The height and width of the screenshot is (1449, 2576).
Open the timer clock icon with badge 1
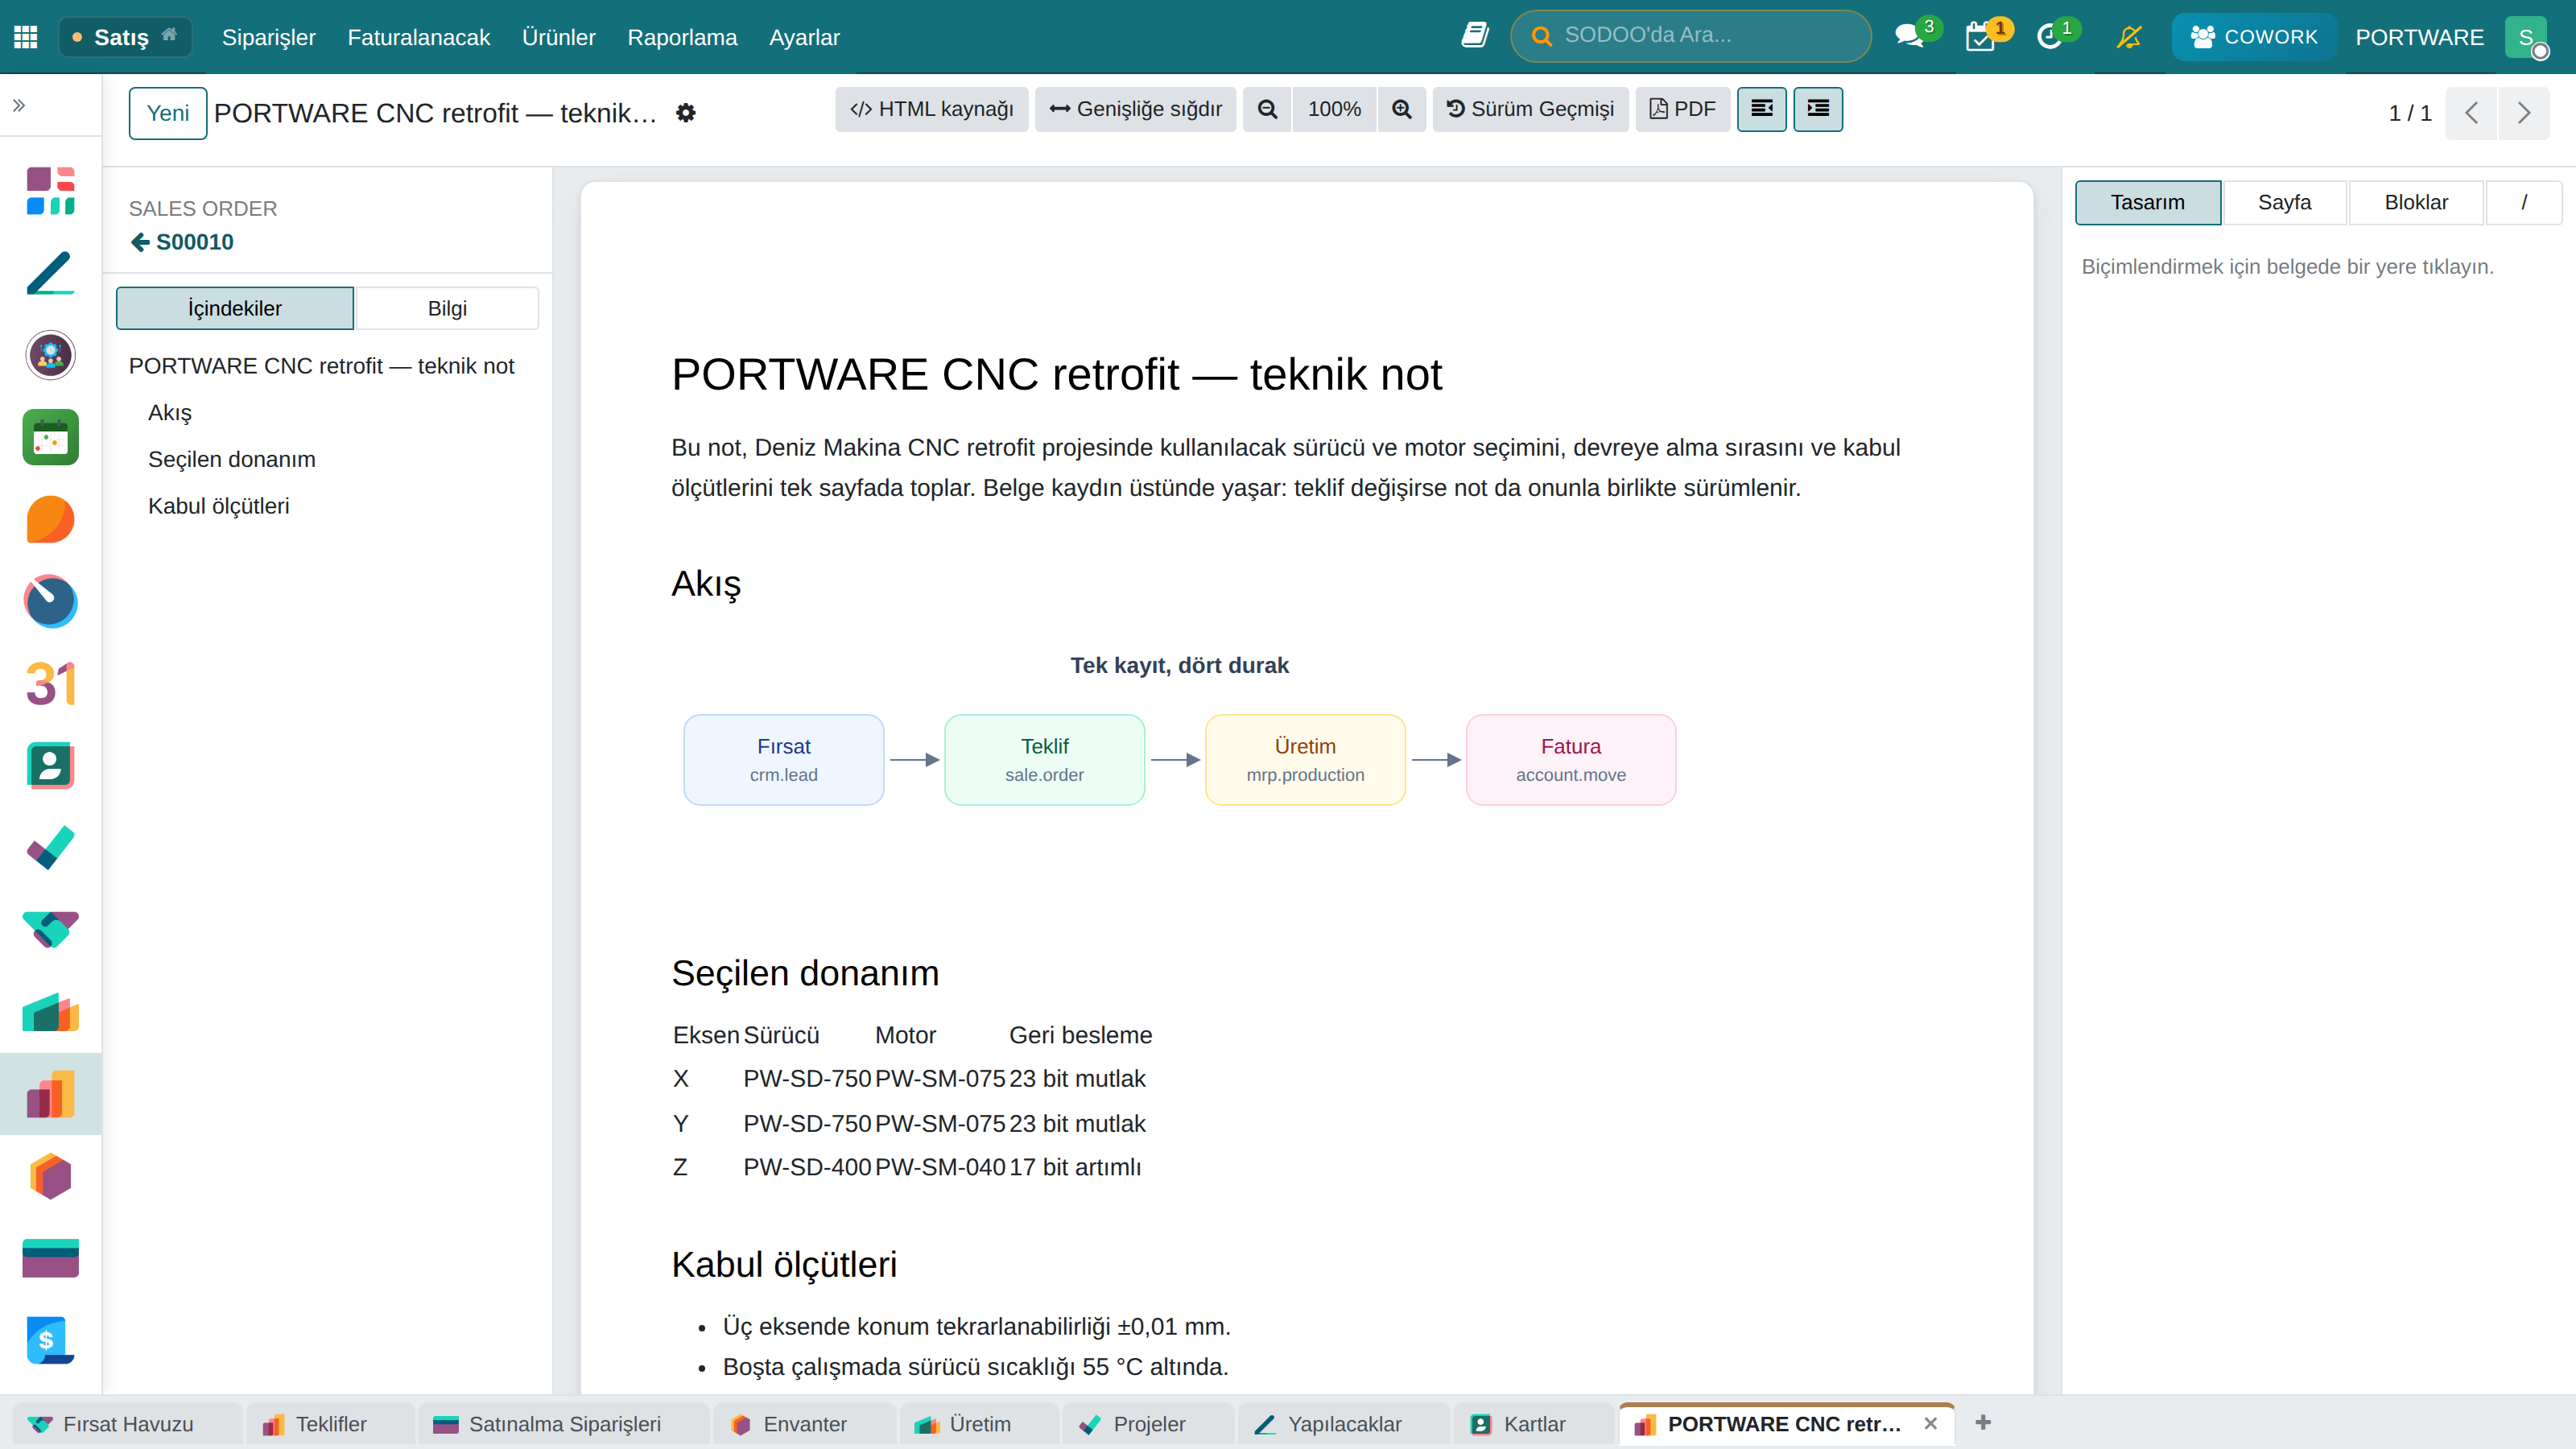pos(2049,37)
